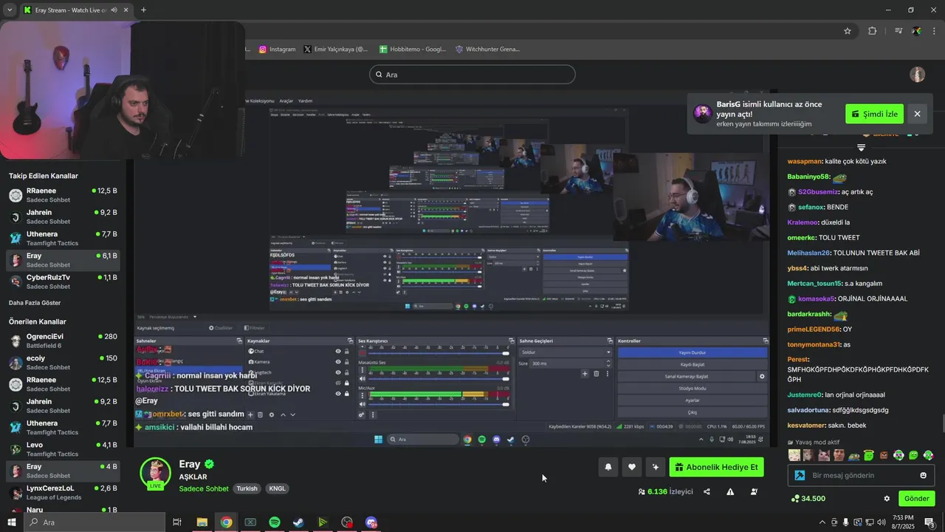Image resolution: width=945 pixels, height=532 pixels.
Task: Open the Soldur transition dropdown in OBS
Action: tap(566, 352)
